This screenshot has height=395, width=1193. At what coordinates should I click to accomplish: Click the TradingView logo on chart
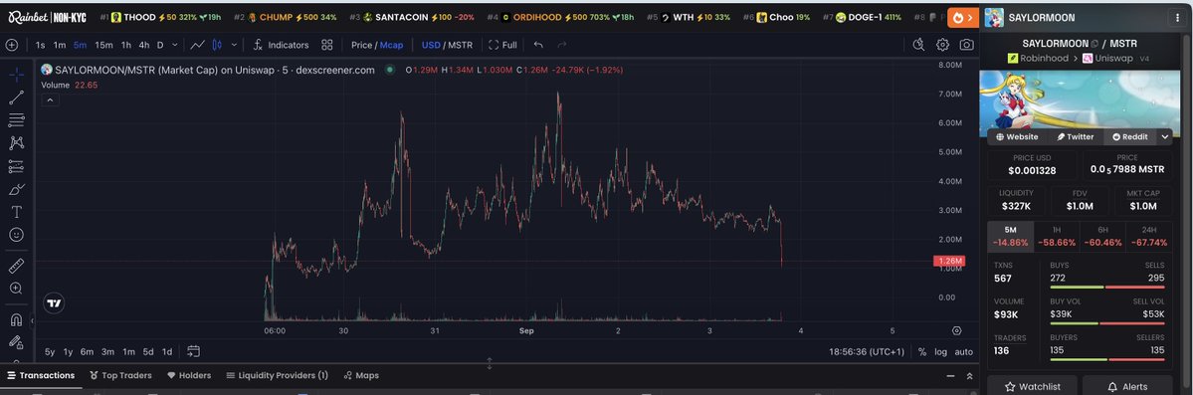click(54, 302)
